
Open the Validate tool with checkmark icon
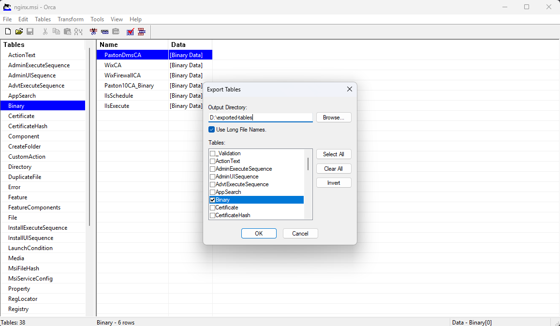(130, 31)
